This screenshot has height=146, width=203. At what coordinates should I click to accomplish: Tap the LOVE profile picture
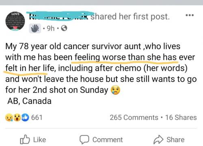coord(15,21)
